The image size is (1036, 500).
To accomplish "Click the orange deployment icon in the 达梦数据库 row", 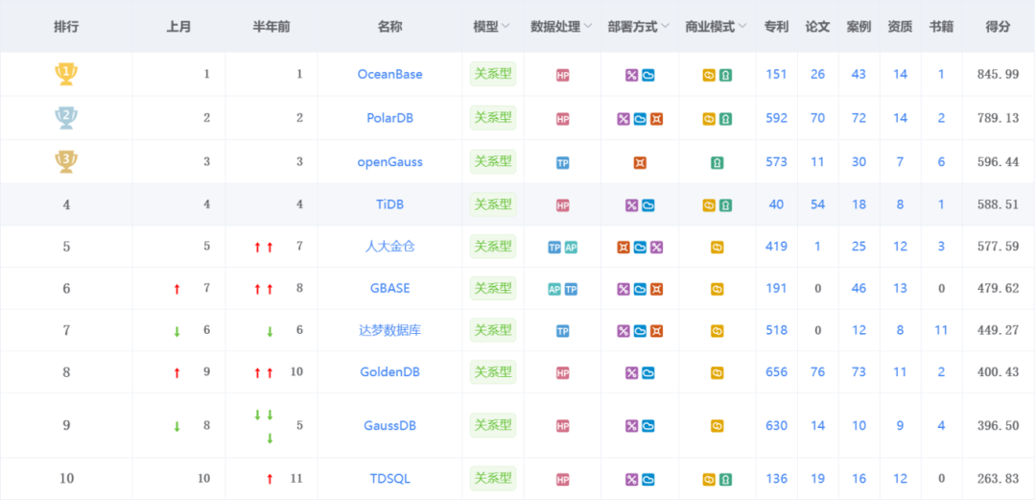I will point(656,331).
